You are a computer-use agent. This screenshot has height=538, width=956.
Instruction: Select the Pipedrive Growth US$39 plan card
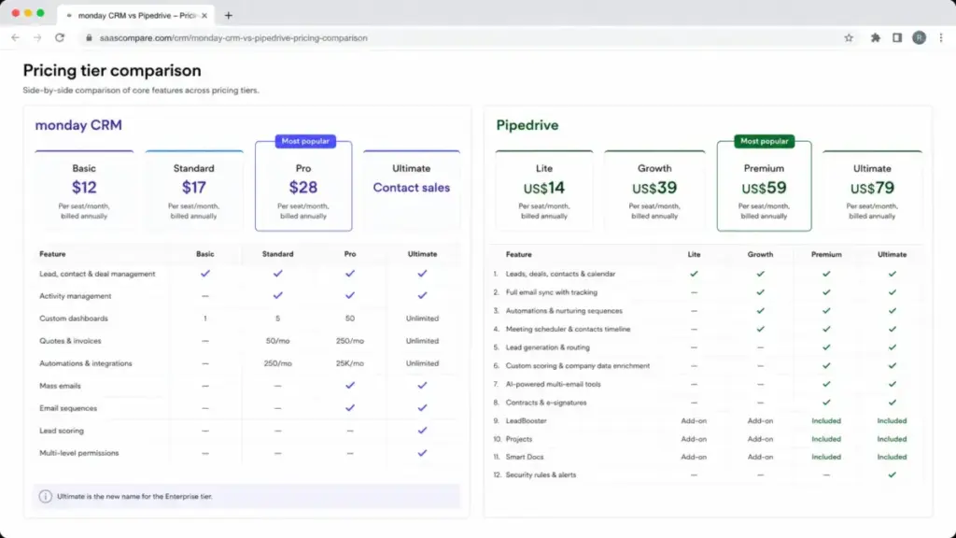(x=654, y=191)
